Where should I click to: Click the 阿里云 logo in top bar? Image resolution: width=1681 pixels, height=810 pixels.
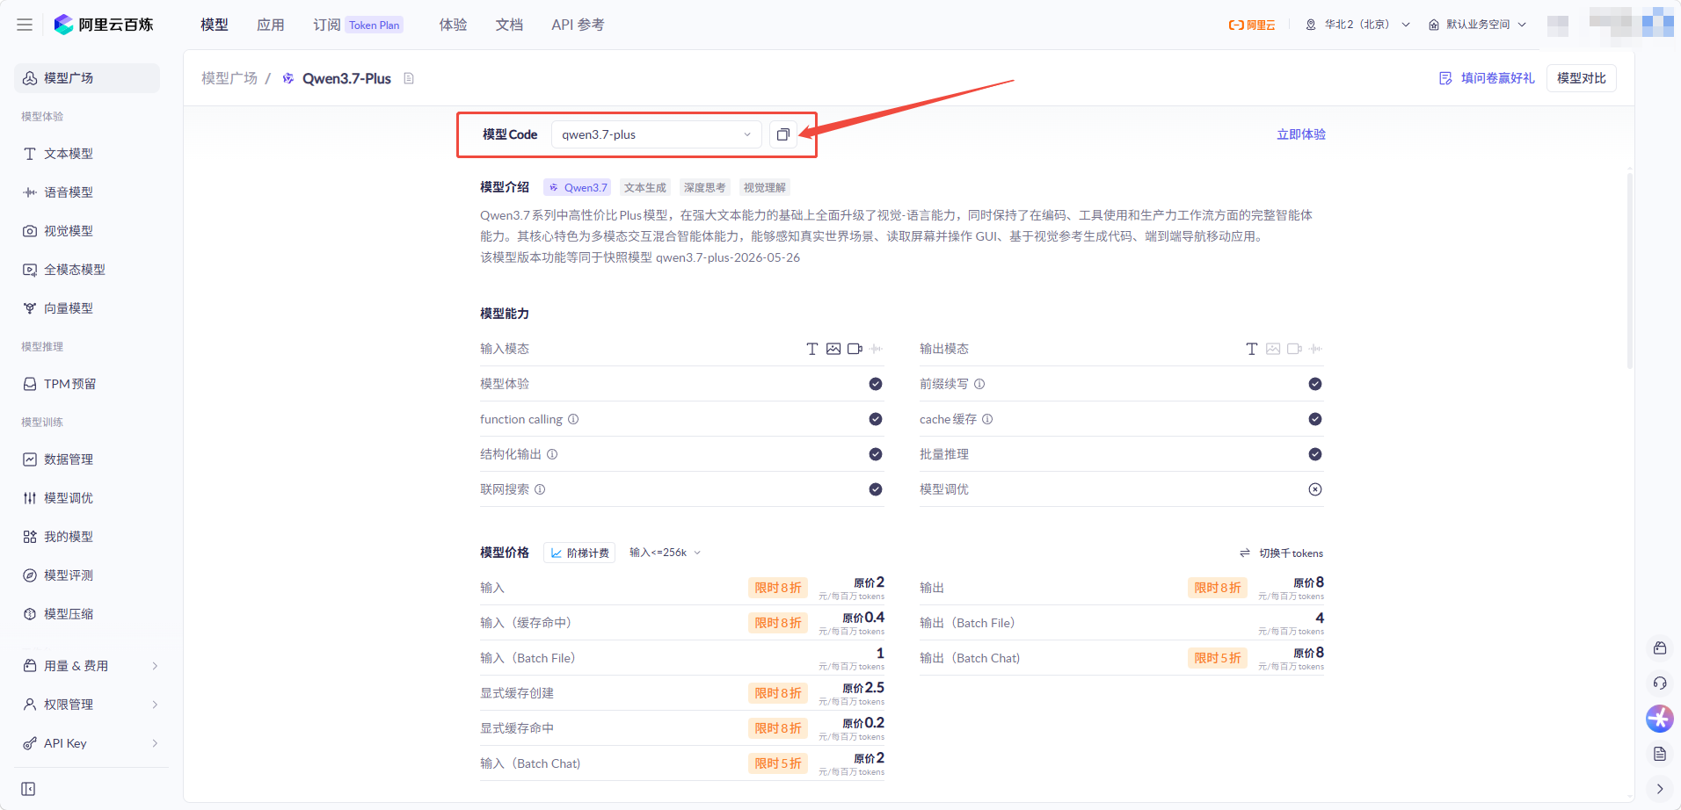coord(1251,25)
